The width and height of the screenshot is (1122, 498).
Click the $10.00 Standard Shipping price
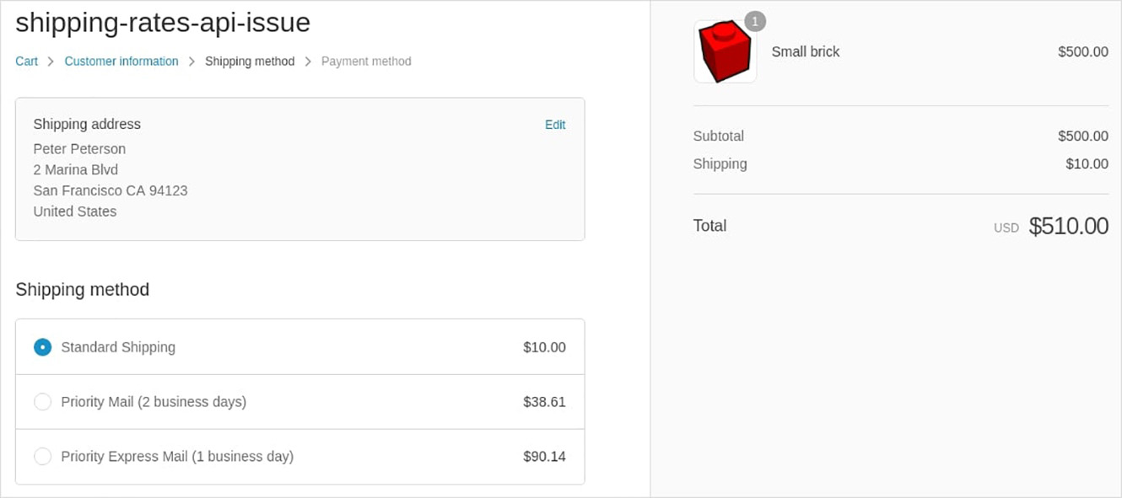click(x=544, y=347)
